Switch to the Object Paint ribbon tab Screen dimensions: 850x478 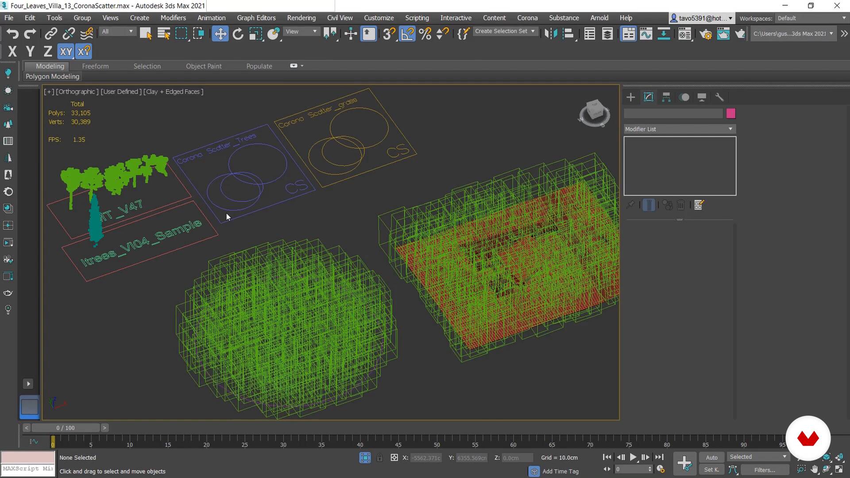204,66
